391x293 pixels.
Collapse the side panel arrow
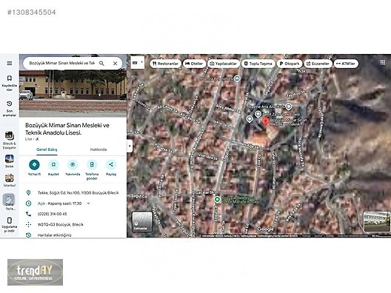point(130,146)
